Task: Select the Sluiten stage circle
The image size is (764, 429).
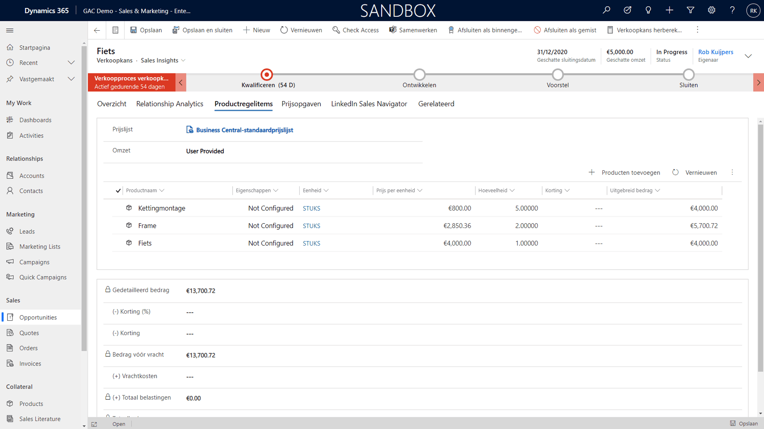Action: click(x=688, y=75)
